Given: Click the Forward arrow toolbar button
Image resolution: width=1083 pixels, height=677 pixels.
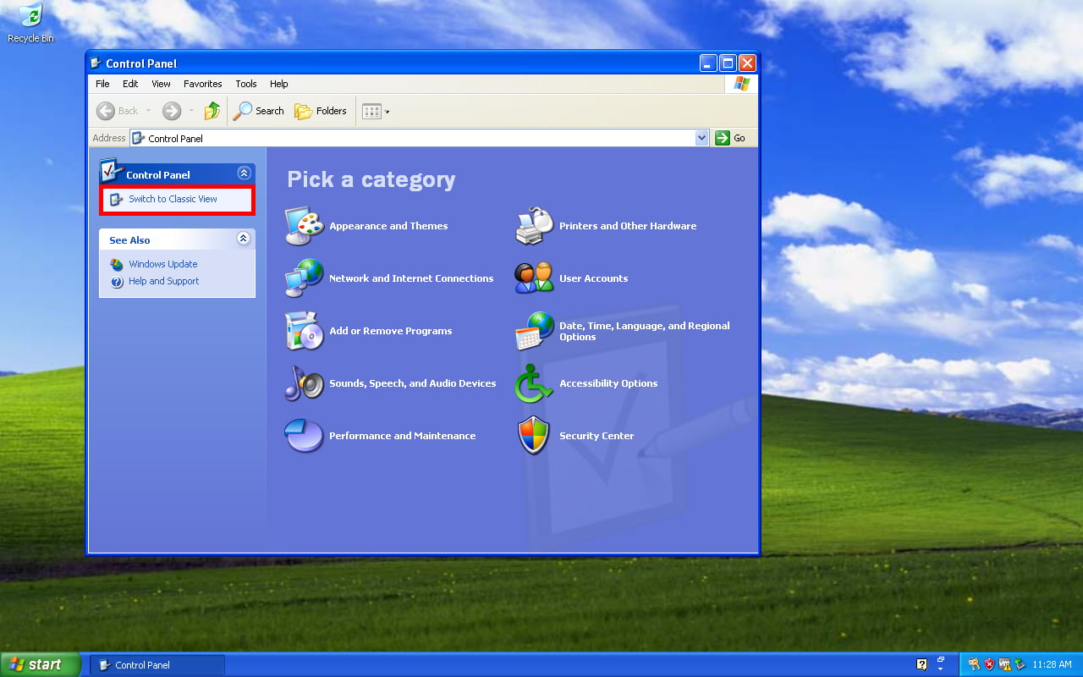Looking at the screenshot, I should tap(172, 111).
